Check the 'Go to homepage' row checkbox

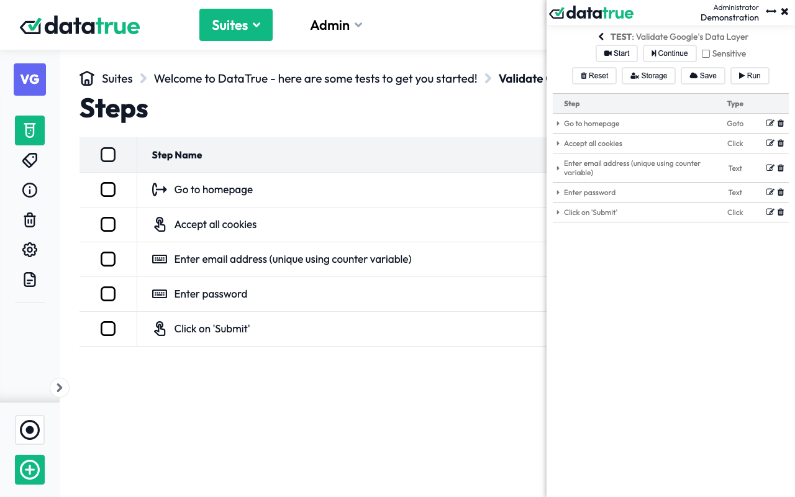(108, 189)
